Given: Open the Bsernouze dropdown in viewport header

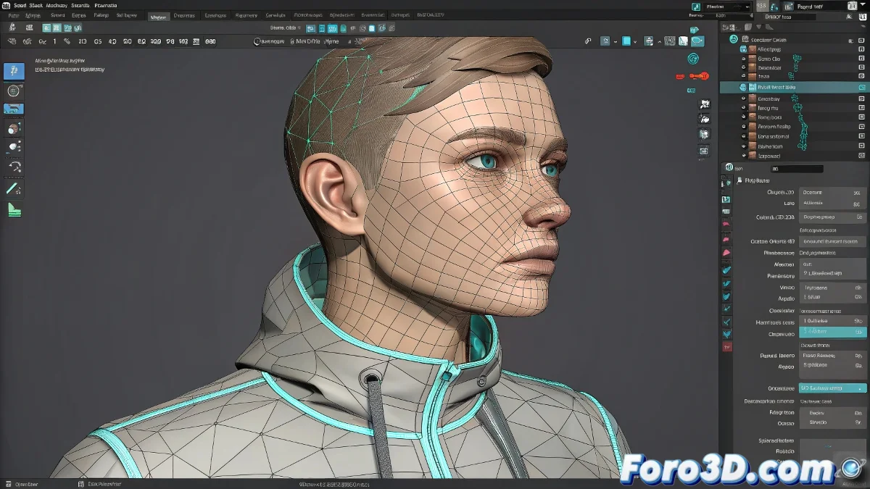Looking at the screenshot, I should click(x=270, y=42).
